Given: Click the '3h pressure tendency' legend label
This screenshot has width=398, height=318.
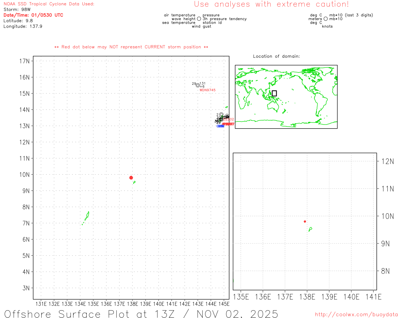Looking at the screenshot, I should [x=224, y=19].
